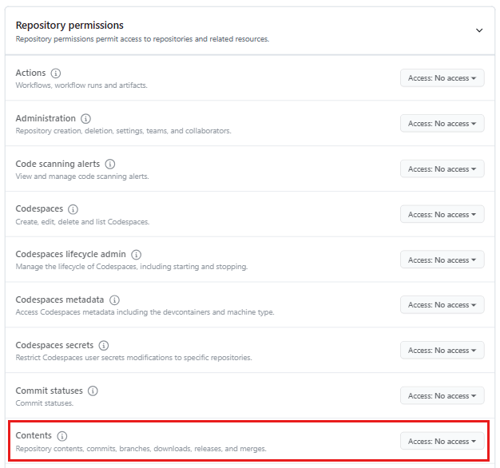
Task: Open the Contents access dropdown
Action: point(442,442)
